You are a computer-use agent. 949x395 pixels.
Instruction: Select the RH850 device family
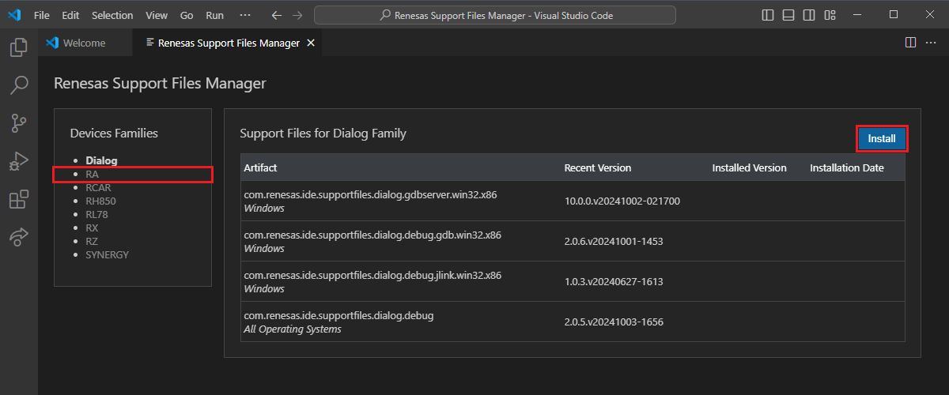pos(100,201)
